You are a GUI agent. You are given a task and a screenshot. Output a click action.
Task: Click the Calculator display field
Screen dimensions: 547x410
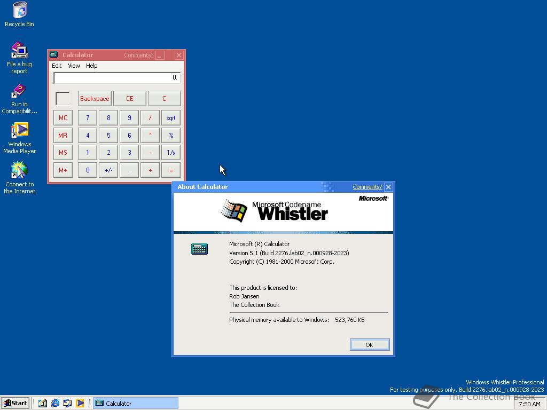[x=117, y=78]
